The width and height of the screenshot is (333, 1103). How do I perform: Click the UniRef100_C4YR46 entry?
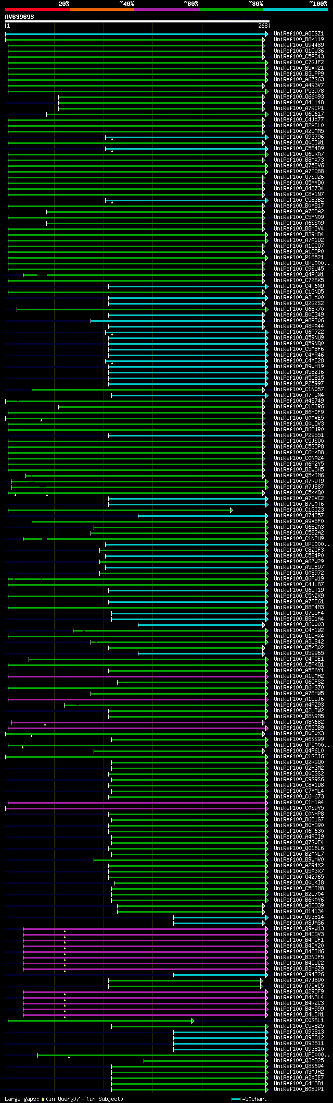coord(299,355)
